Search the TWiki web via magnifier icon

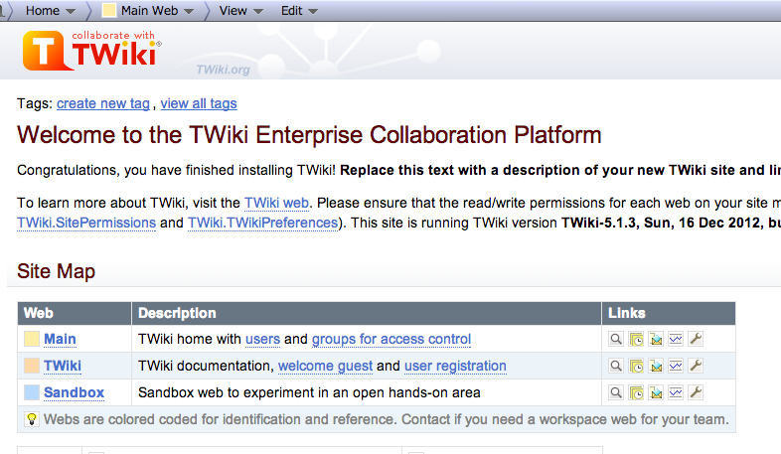click(616, 366)
